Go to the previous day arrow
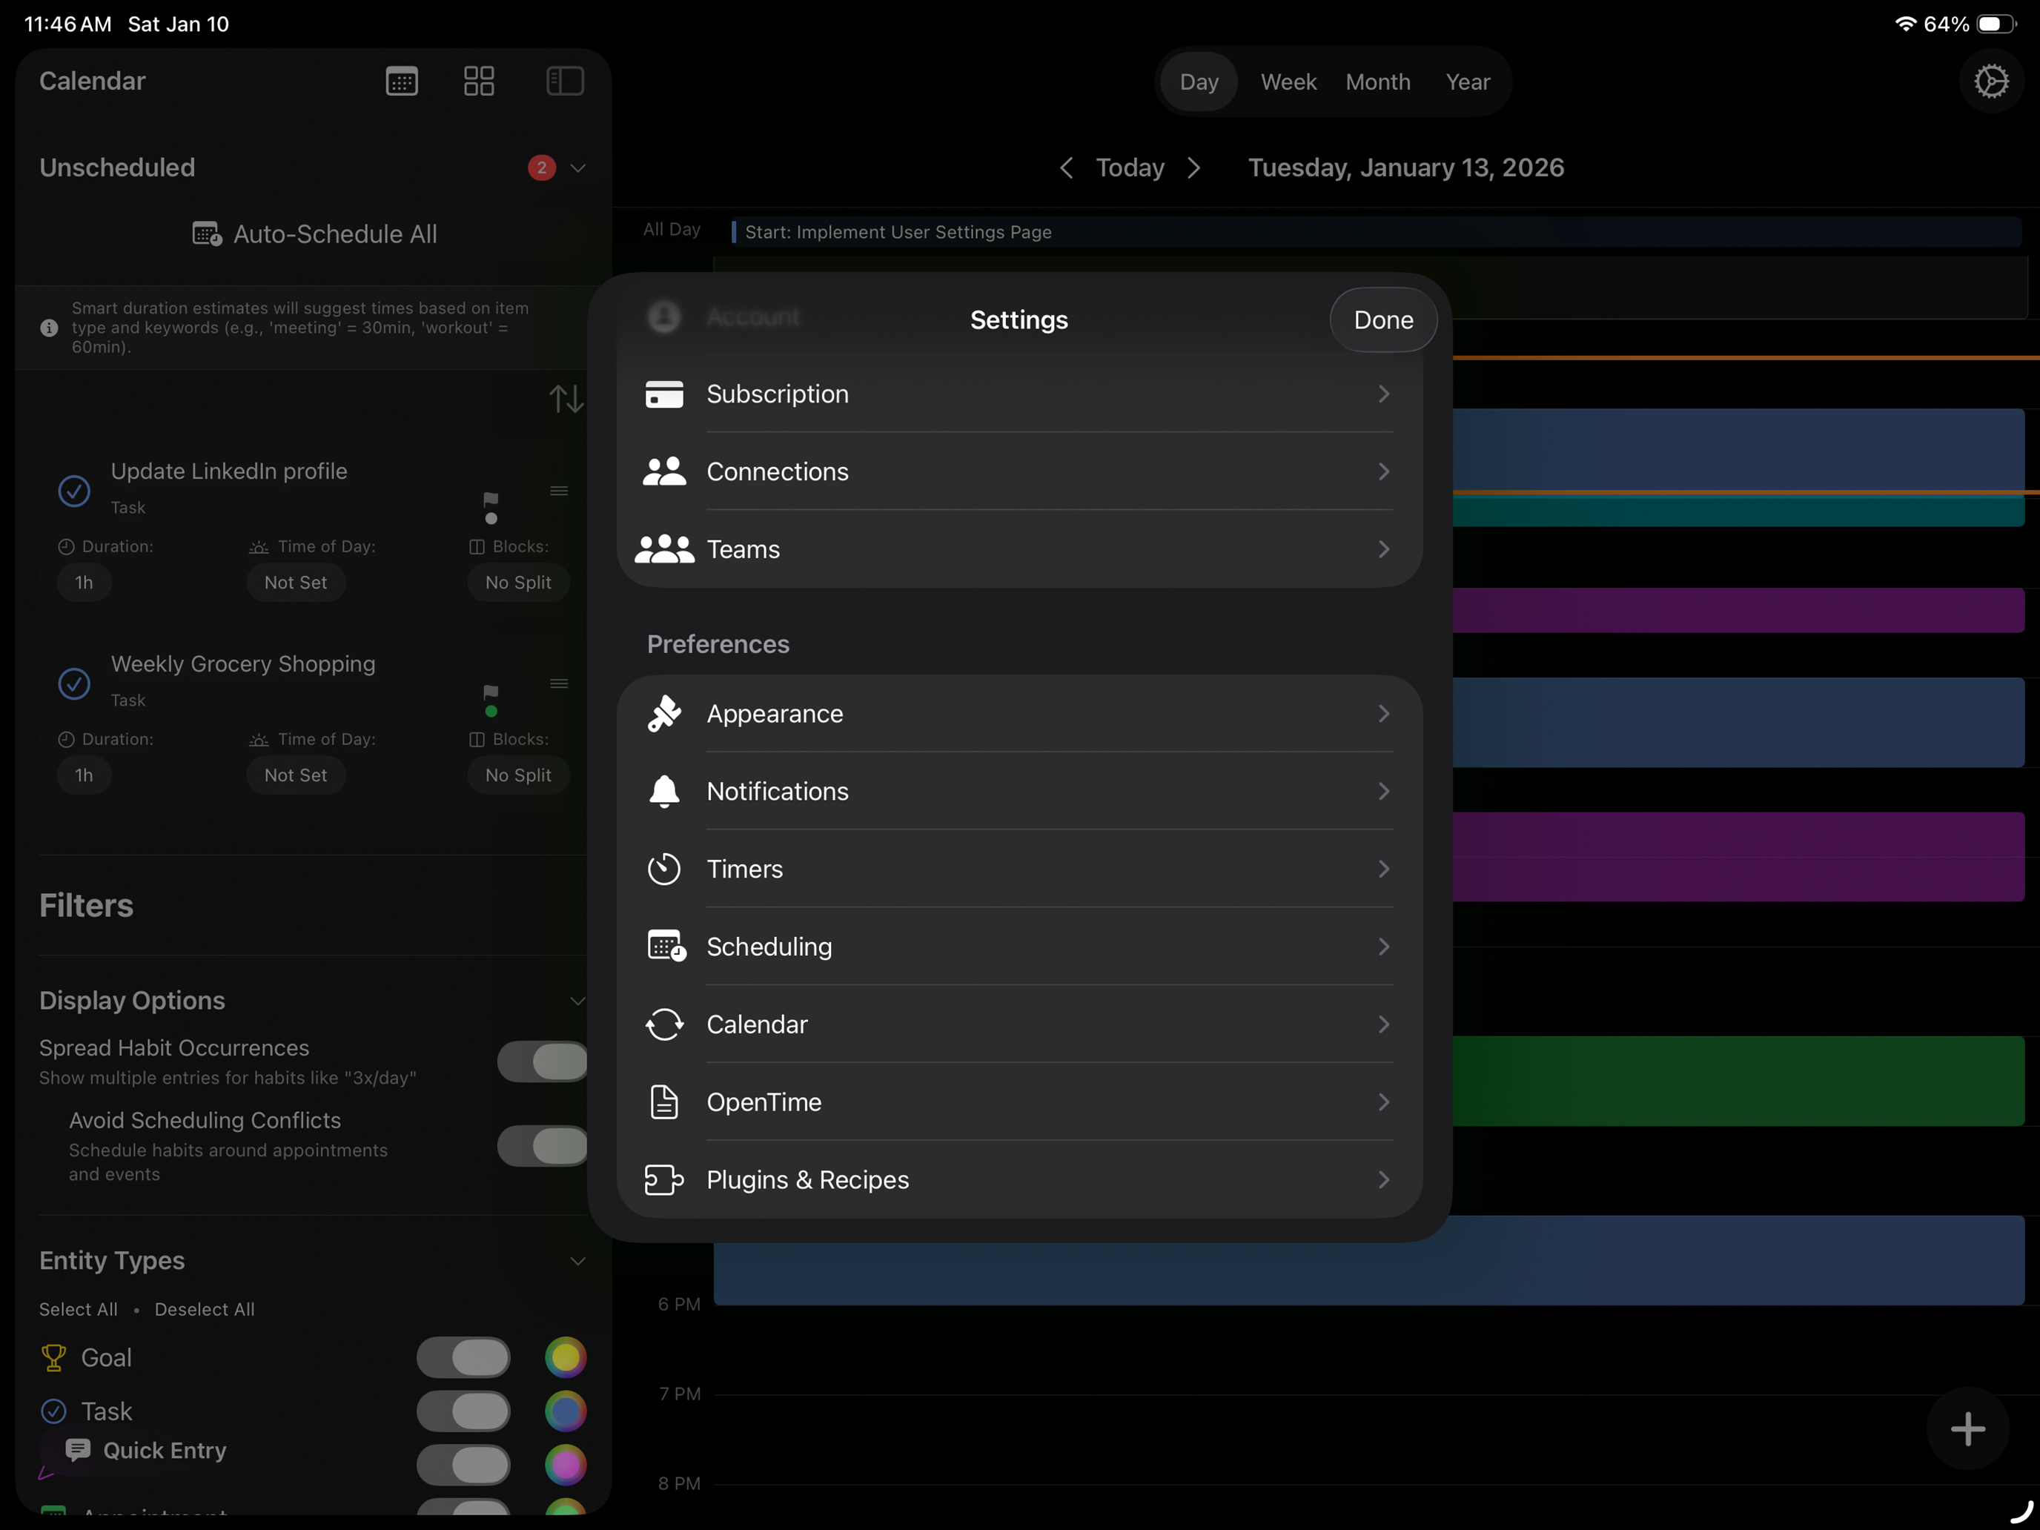 1066,168
